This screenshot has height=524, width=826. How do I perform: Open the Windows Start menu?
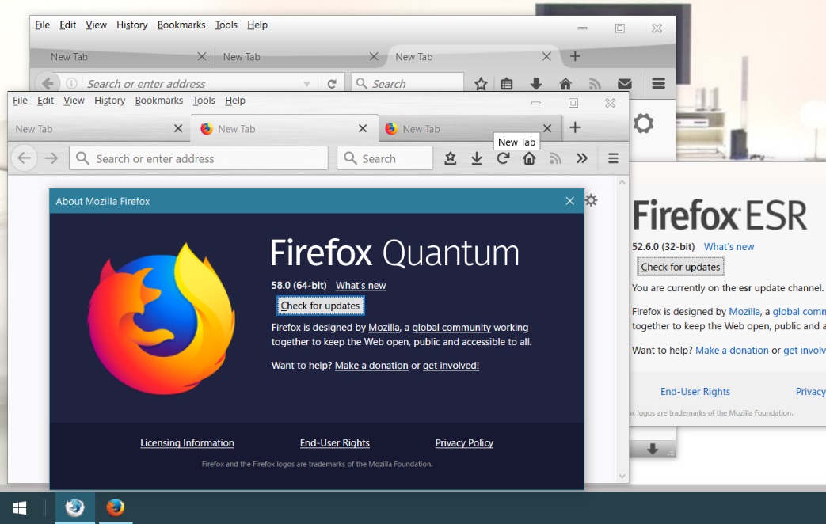tap(20, 507)
